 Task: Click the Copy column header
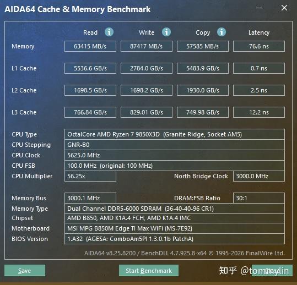pos(203,32)
